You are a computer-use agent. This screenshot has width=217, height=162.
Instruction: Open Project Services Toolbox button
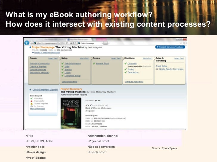click(170, 47)
